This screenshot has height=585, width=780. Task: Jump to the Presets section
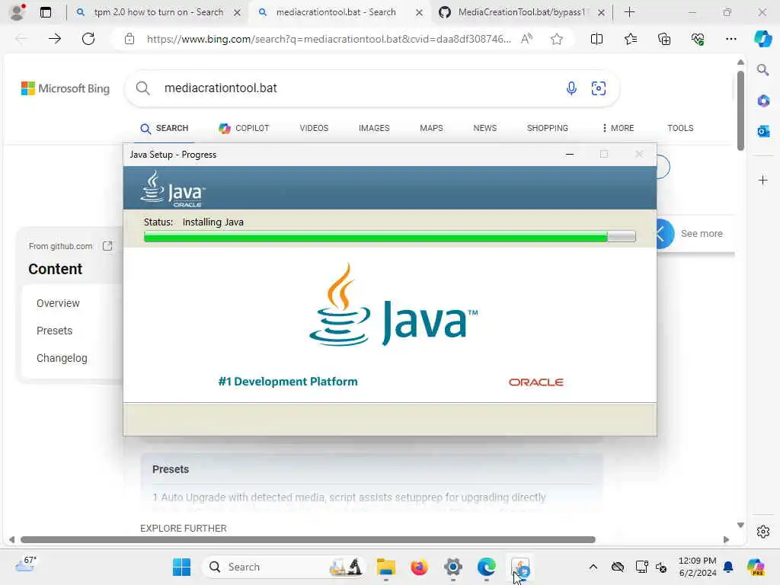54,331
